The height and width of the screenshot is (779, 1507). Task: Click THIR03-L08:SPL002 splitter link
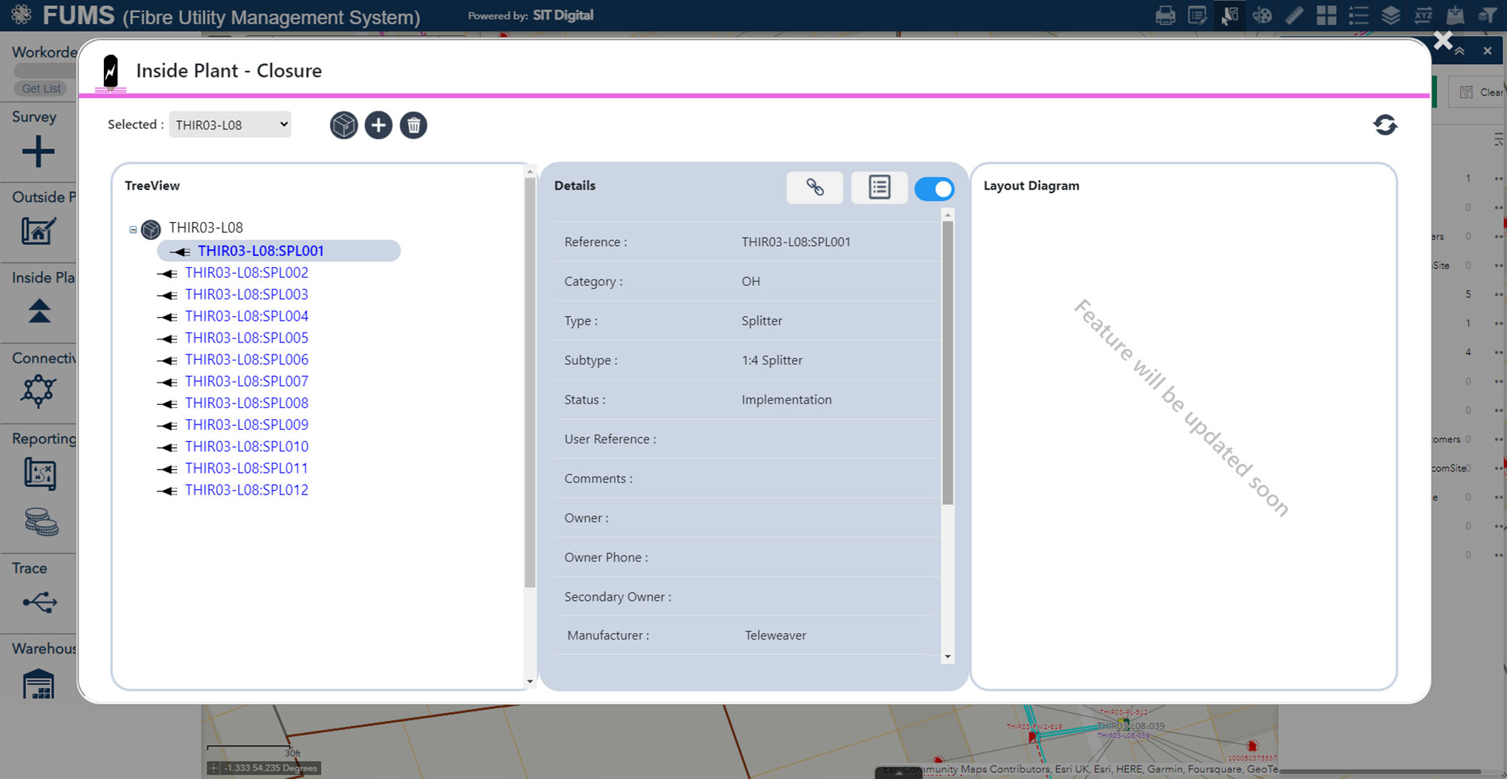[246, 272]
